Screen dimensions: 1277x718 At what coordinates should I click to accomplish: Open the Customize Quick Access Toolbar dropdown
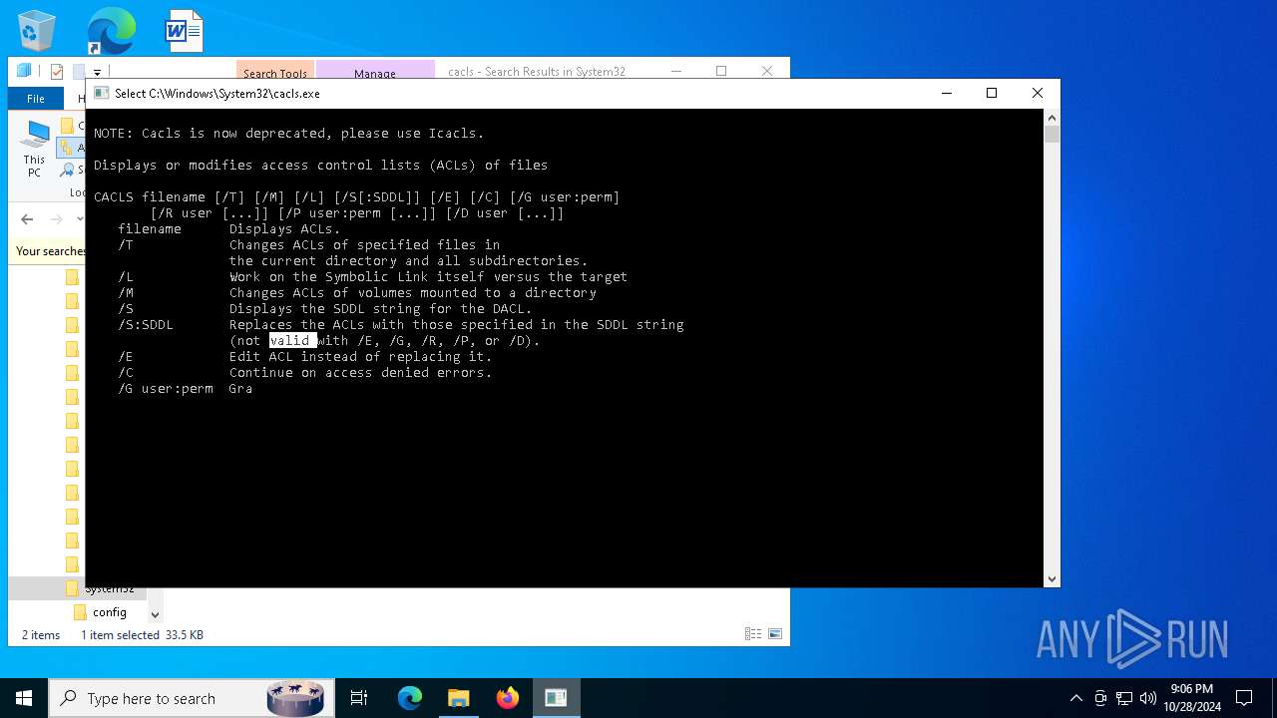click(x=97, y=73)
